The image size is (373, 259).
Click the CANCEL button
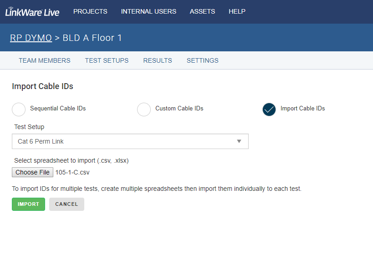66,204
